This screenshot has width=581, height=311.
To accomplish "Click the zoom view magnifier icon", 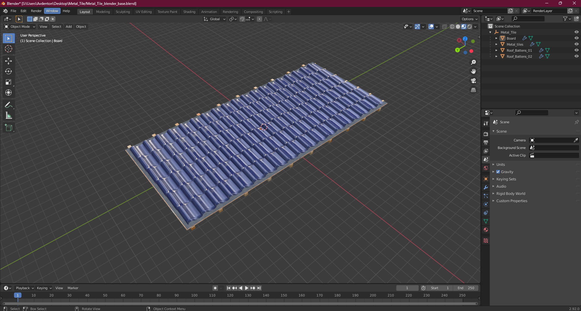I will click(x=473, y=62).
